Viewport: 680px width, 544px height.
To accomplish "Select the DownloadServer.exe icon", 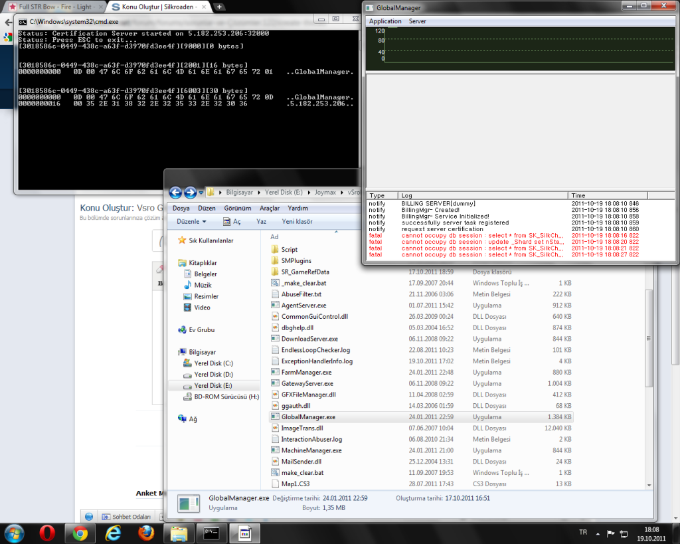I will coord(274,339).
